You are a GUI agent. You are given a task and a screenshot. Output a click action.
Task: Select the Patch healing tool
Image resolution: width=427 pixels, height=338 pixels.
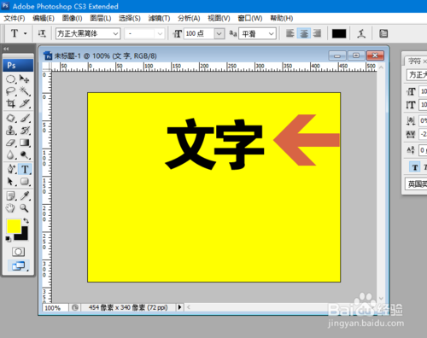coord(11,118)
